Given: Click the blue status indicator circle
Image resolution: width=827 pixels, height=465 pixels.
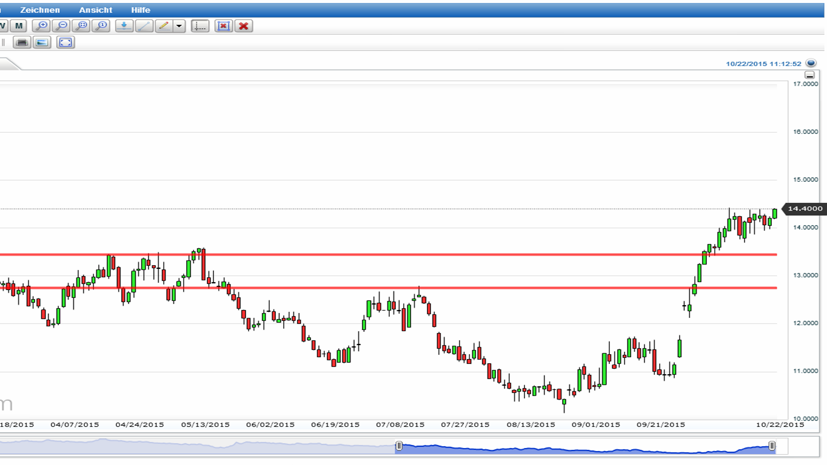Looking at the screenshot, I should [811, 62].
